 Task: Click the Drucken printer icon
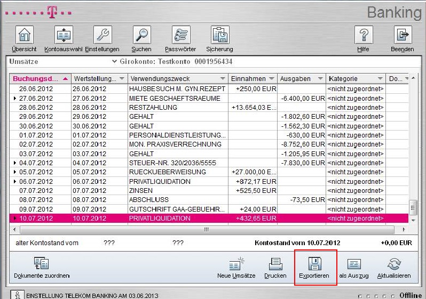275,264
